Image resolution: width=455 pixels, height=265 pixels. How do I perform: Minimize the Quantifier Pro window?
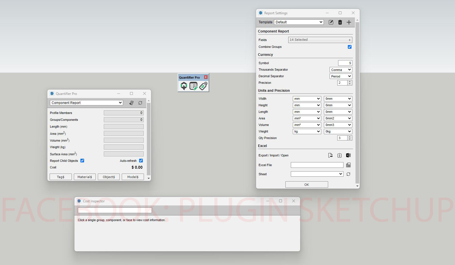coord(119,93)
